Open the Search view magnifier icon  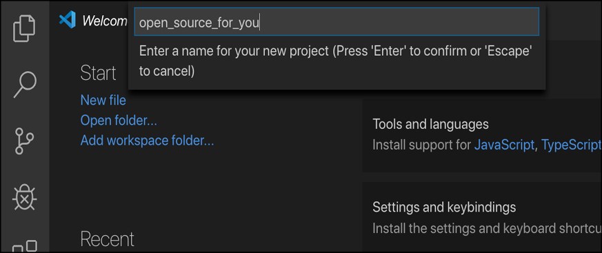pyautogui.click(x=25, y=85)
